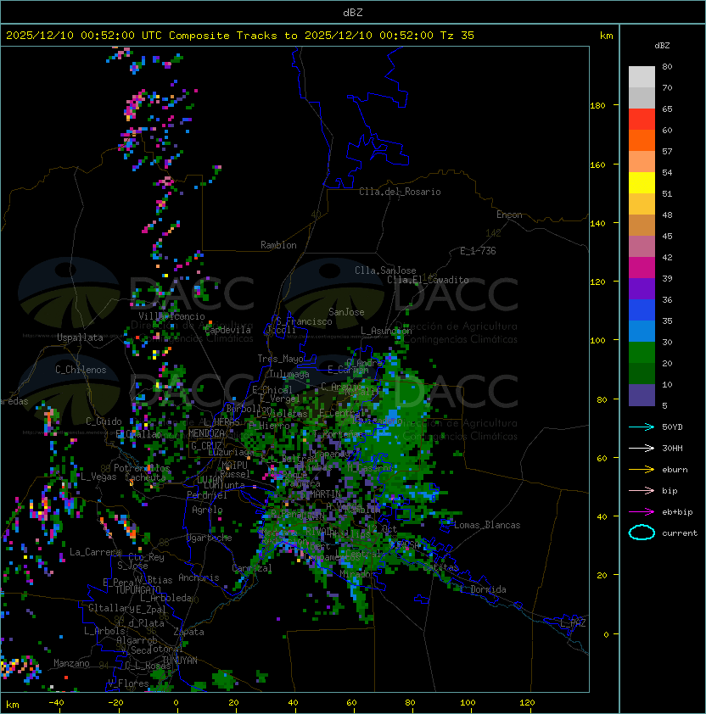
Task: Click the 'Manzano' map label
Action: click(71, 663)
